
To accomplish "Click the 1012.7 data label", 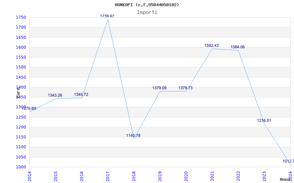I will [x=288, y=161].
